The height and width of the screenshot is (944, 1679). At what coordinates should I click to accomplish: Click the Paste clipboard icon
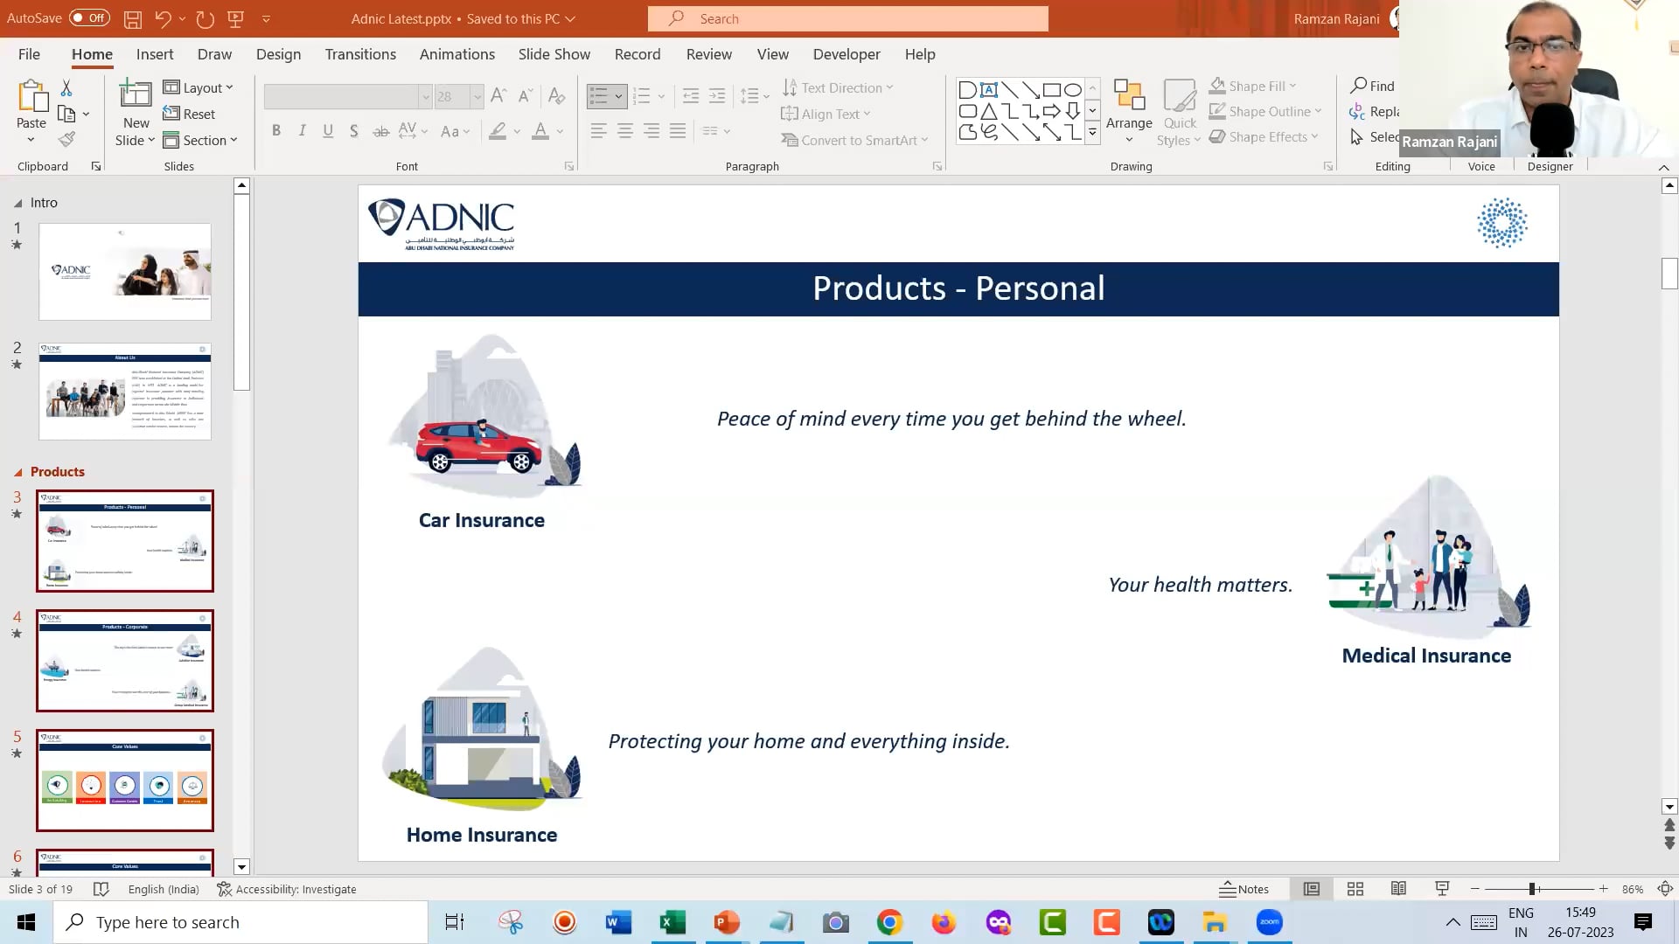point(31,96)
